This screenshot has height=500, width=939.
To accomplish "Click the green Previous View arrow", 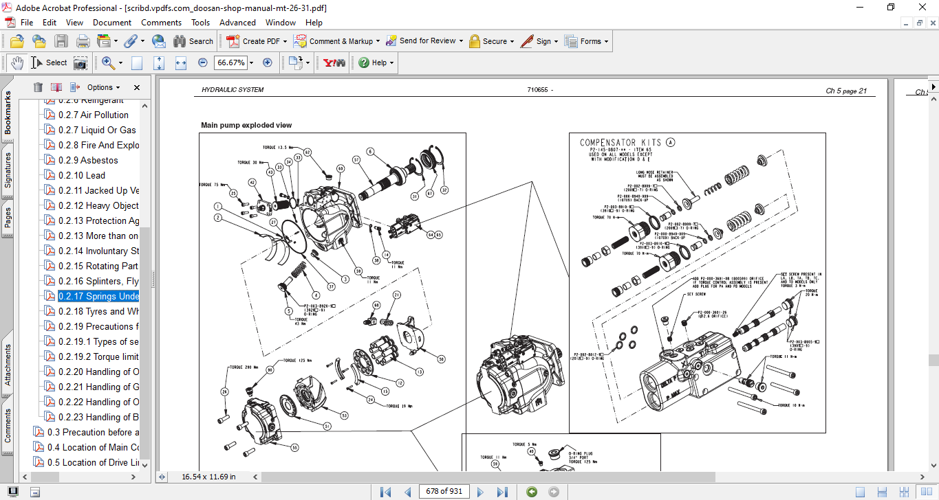I will 532,492.
